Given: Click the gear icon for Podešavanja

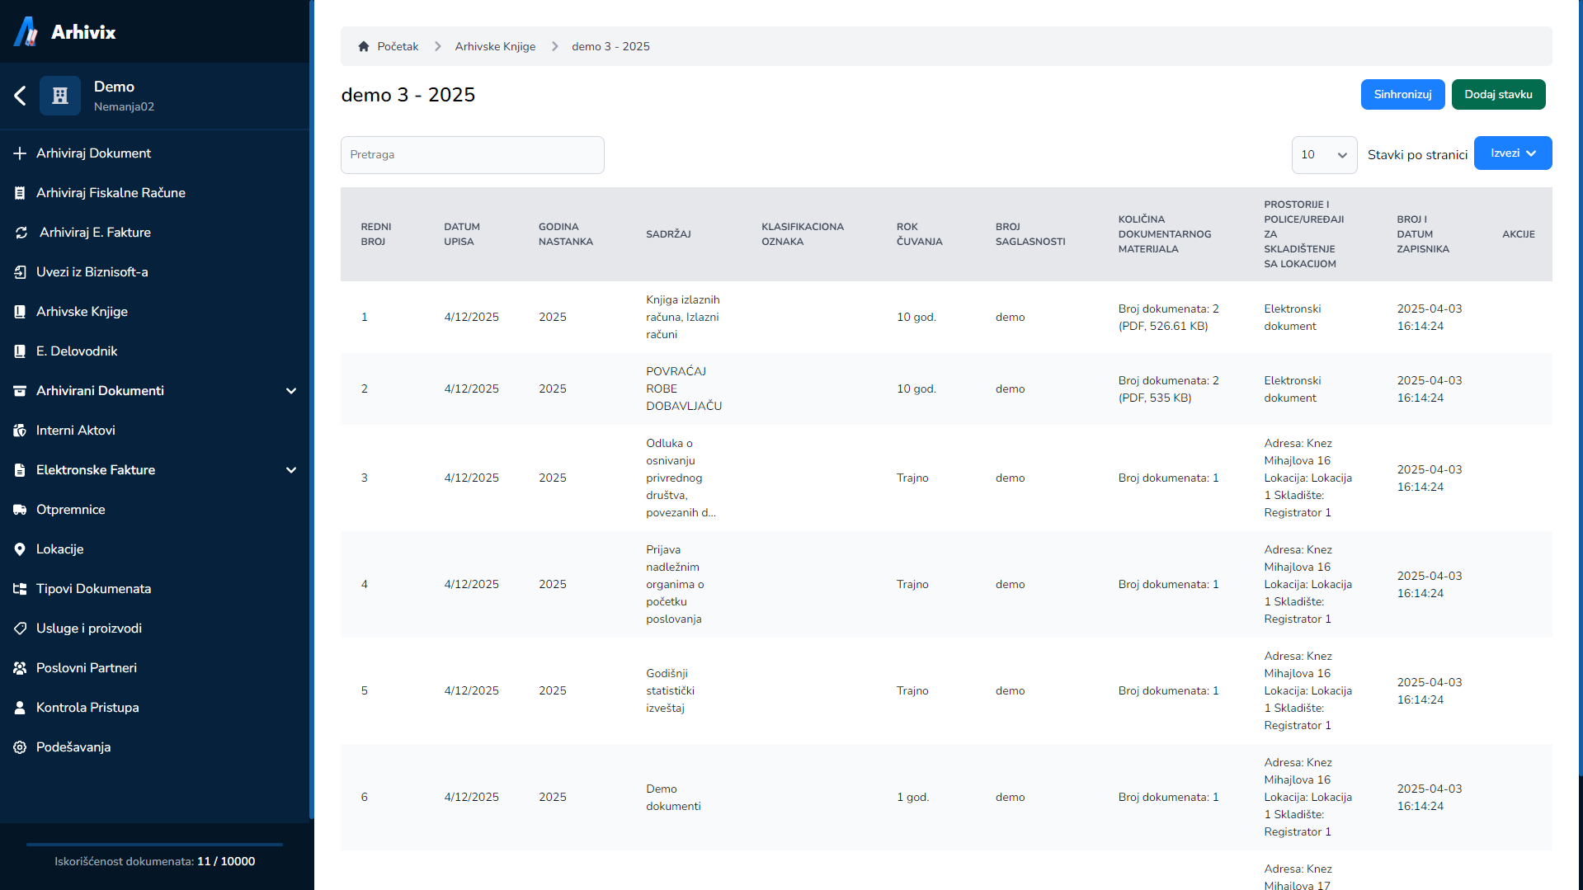Looking at the screenshot, I should point(20,747).
